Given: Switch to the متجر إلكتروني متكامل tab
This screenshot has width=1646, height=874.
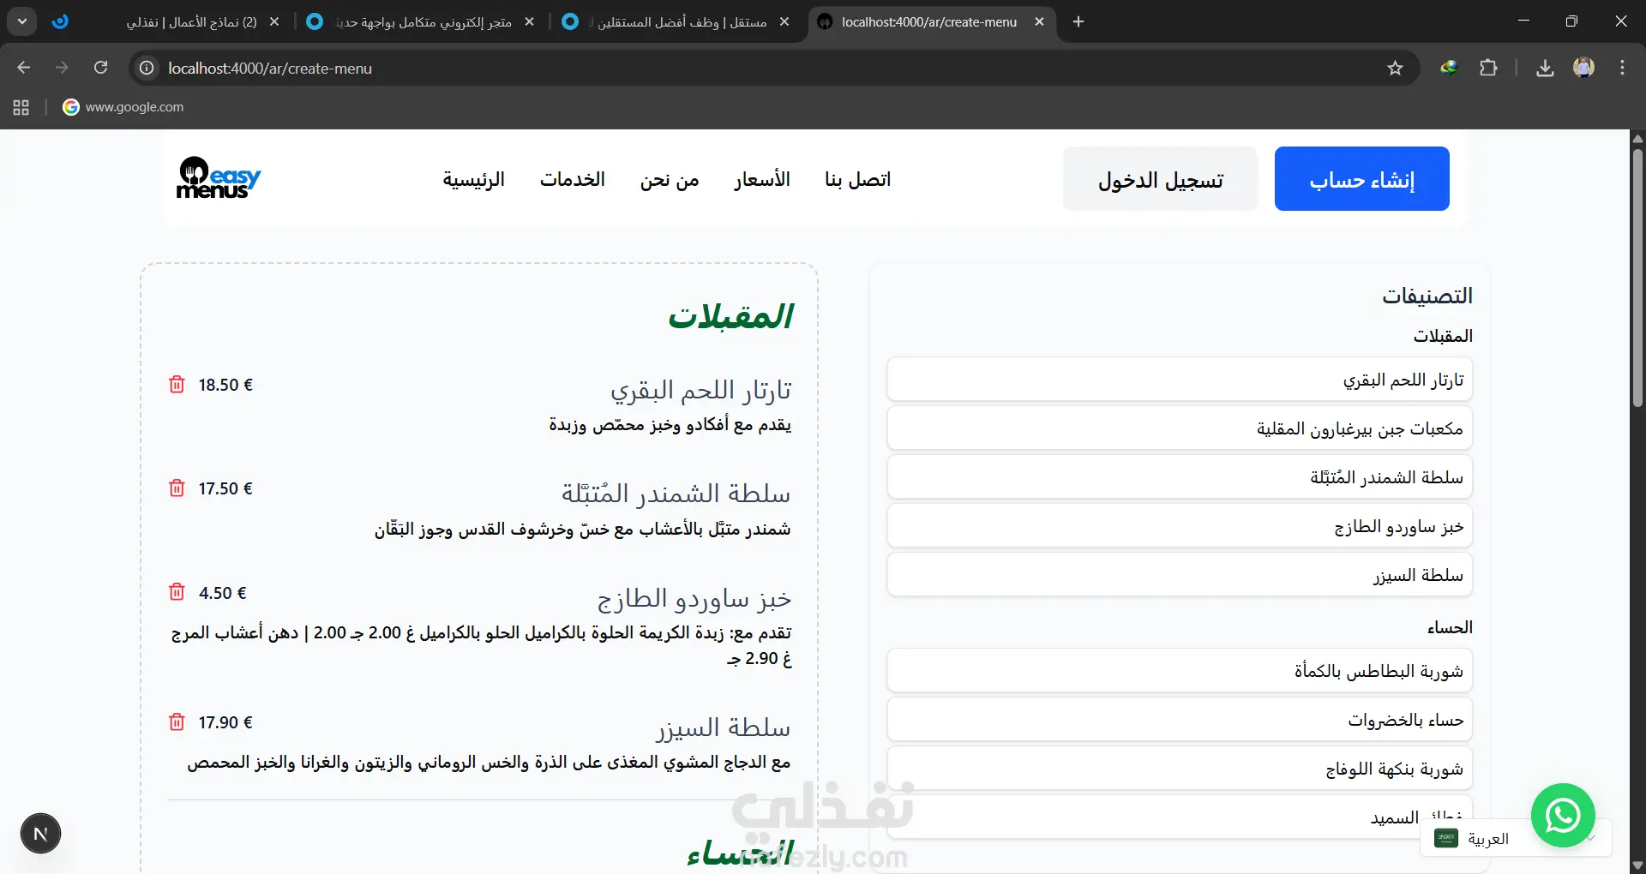Looking at the screenshot, I should [x=420, y=22].
